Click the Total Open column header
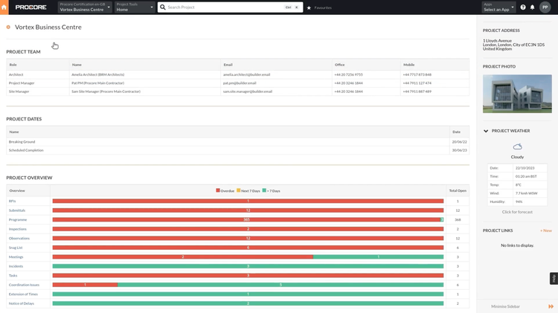558x313 pixels. pyautogui.click(x=458, y=190)
